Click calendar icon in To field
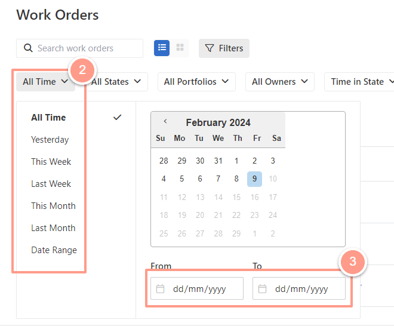This screenshot has height=326, width=394. point(262,289)
